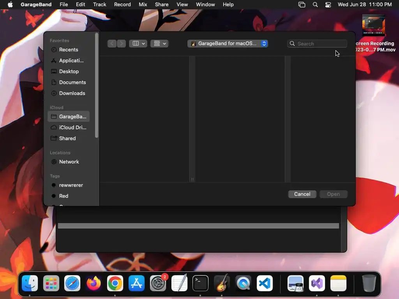Select Documents in the sidebar
The width and height of the screenshot is (399, 299).
[69, 83]
